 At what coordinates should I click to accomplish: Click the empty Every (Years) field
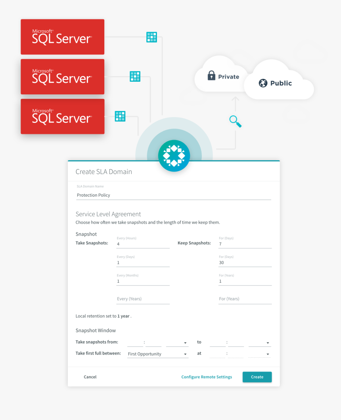pyautogui.click(x=143, y=299)
